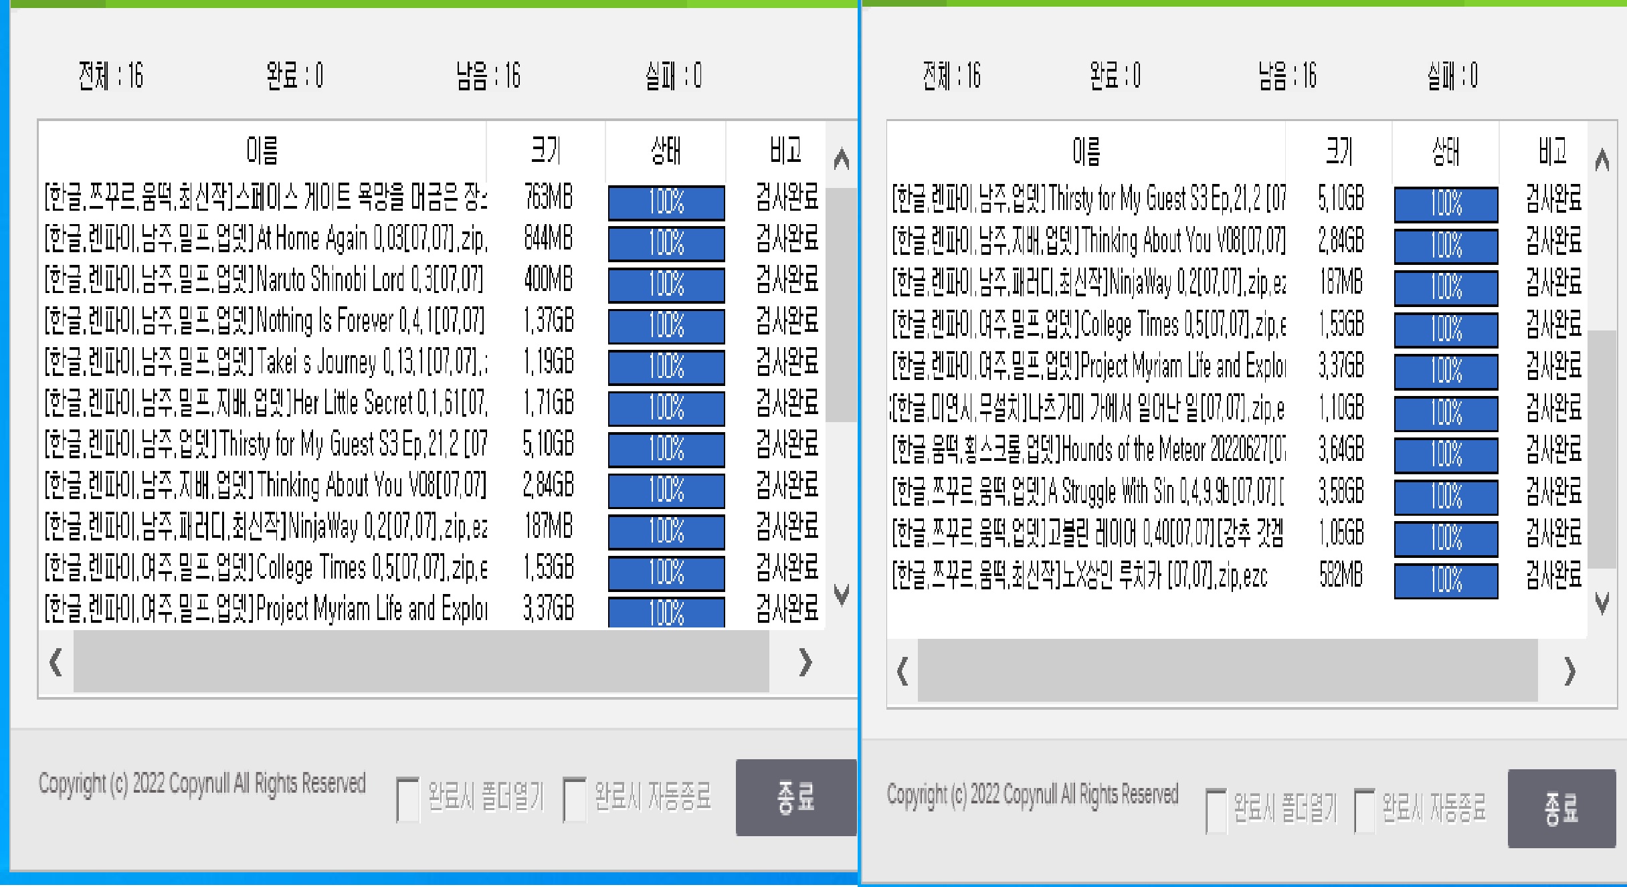Enable 완료시 폴더열기 in left window

407,799
